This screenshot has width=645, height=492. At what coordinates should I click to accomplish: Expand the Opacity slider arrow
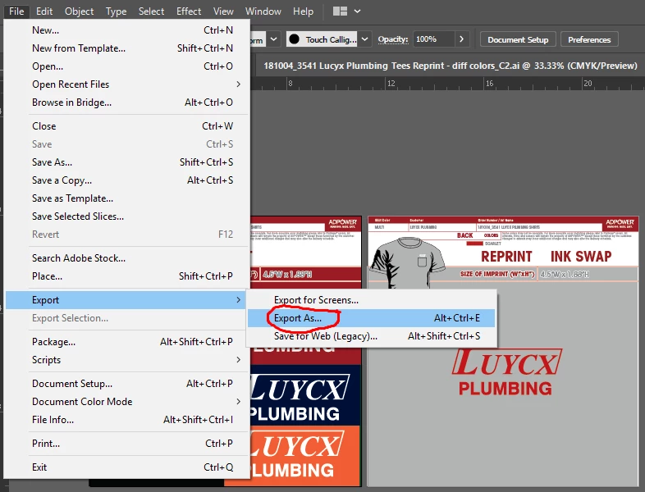[x=461, y=39]
